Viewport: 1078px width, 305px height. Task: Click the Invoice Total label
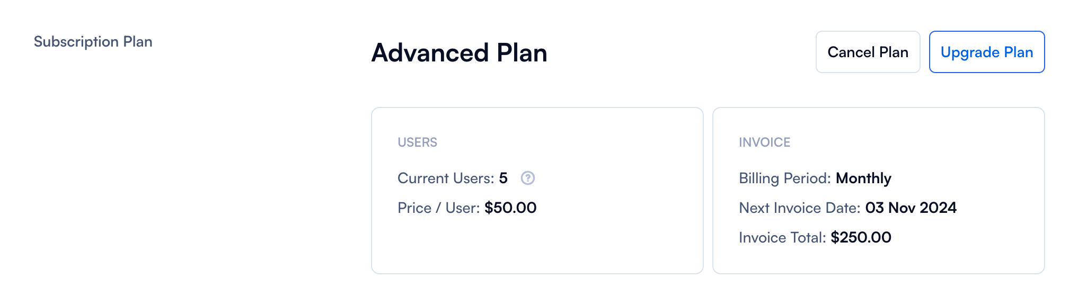pos(782,238)
